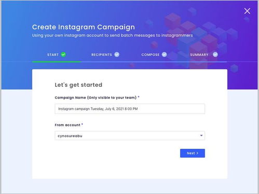Proceed with the blue Next button
Image resolution: width=259 pixels, height=194 pixels.
[x=193, y=153]
